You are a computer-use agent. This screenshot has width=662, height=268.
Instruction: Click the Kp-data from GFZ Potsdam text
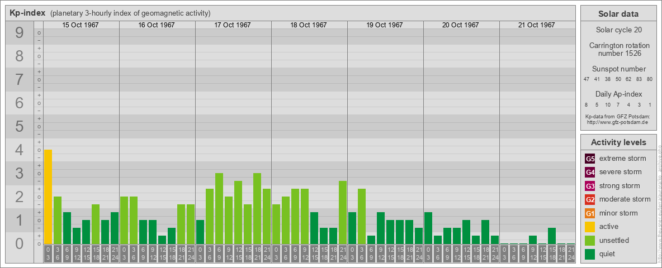pos(618,117)
